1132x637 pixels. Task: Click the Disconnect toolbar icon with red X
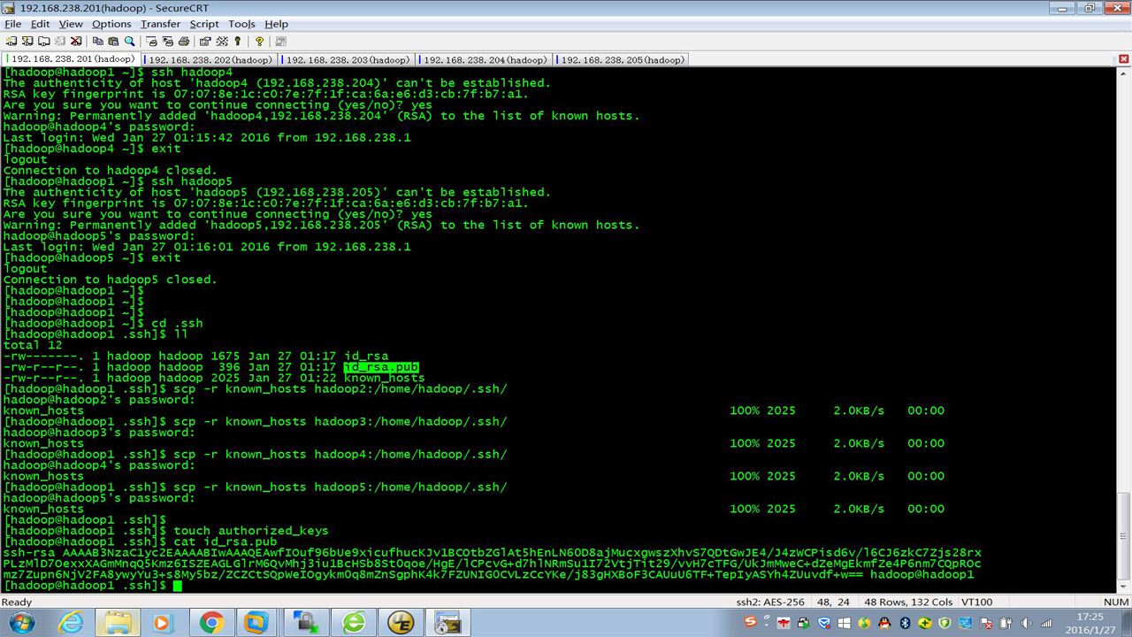[x=75, y=41]
